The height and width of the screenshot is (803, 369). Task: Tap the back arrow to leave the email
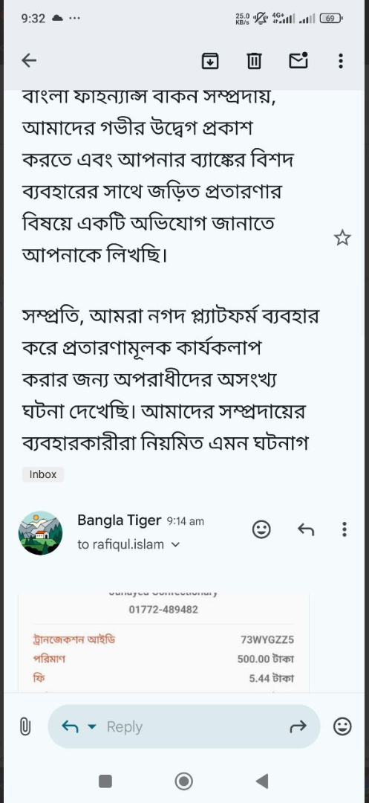pyautogui.click(x=29, y=61)
